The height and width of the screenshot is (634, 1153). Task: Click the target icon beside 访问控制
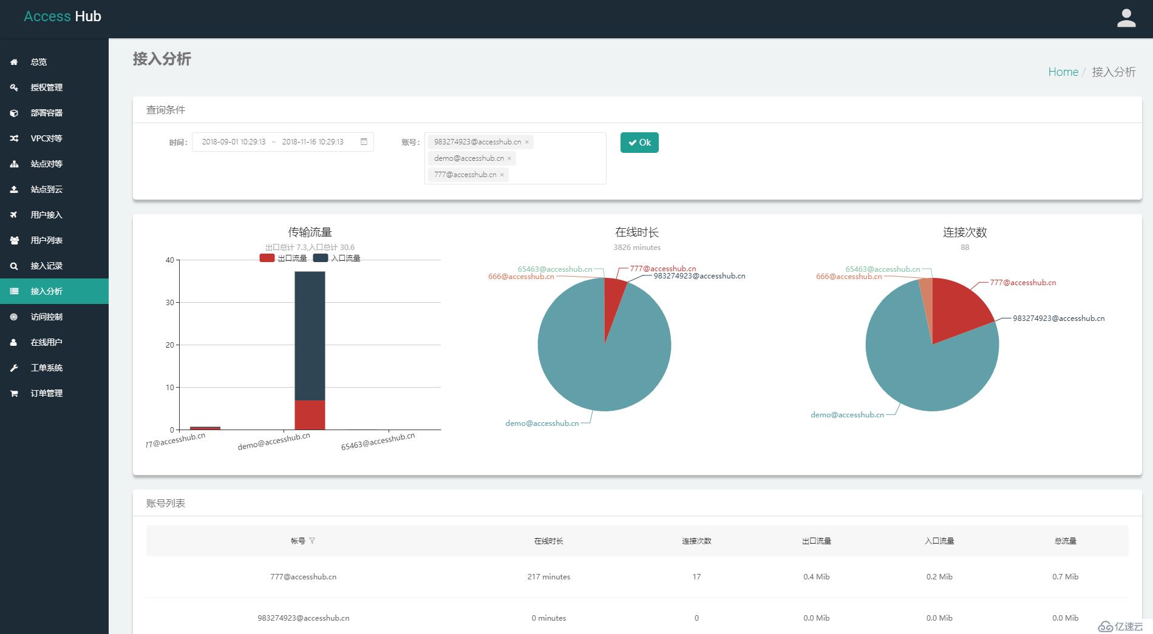click(x=14, y=317)
